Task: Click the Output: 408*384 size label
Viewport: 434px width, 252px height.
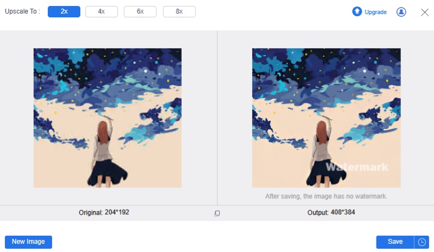Action: click(x=331, y=212)
